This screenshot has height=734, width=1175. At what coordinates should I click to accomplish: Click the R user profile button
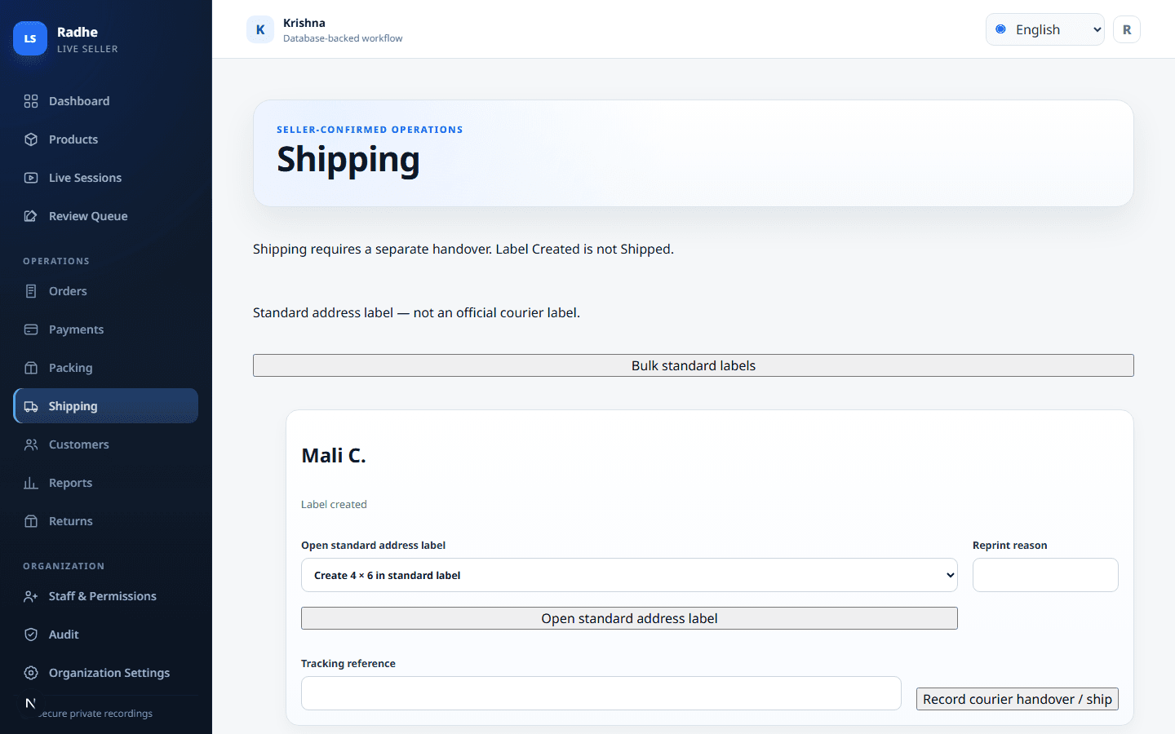tap(1127, 29)
